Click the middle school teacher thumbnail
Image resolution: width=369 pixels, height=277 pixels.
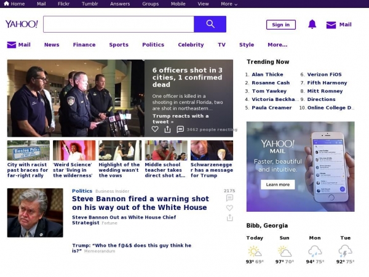click(166, 150)
